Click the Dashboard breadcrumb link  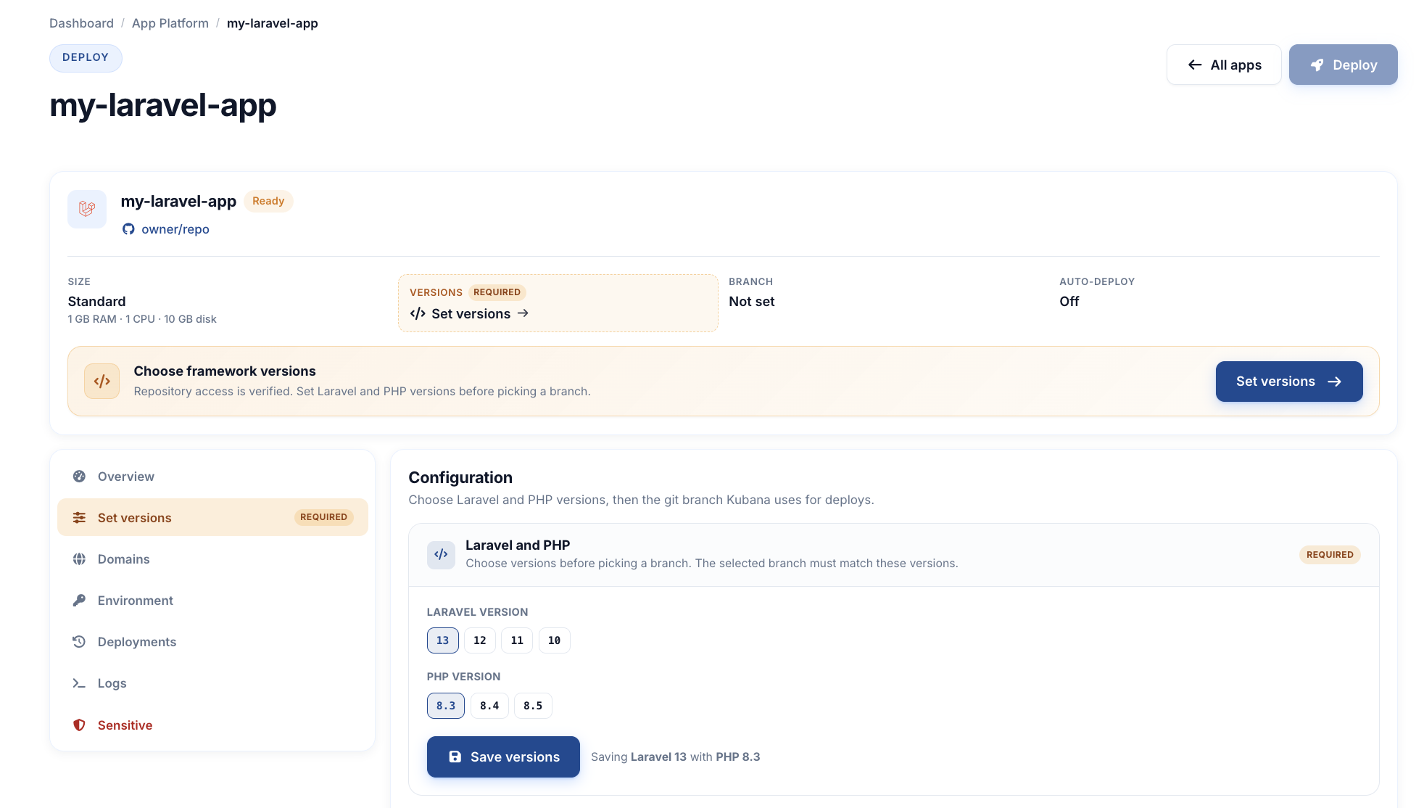[x=81, y=23]
